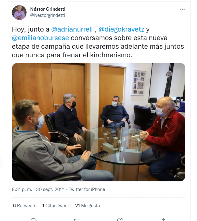View the 21 Me gusta list
Screen dimensions: 197x221
click(87, 206)
